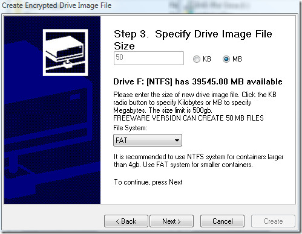The height and width of the screenshot is (234, 302).
Task: Open the File System combo box showing FAT
Action: [x=148, y=141]
